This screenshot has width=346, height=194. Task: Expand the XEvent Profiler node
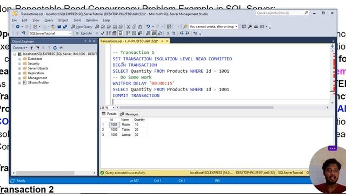19,83
